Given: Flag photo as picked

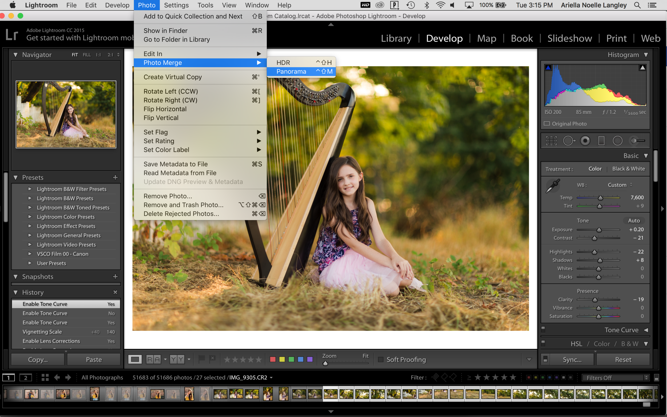Looking at the screenshot, I should (x=201, y=359).
